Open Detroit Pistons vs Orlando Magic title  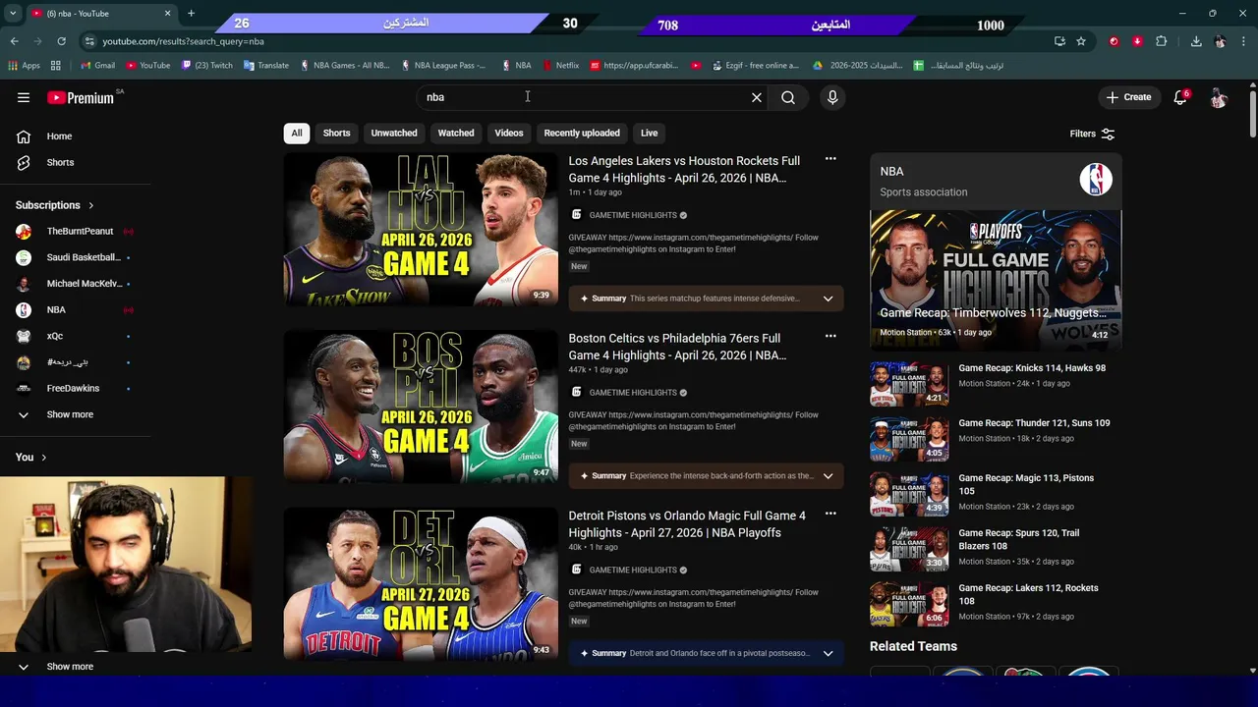coord(687,524)
